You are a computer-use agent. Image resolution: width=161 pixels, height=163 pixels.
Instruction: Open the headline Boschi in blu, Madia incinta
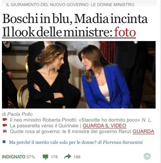coord(75,19)
